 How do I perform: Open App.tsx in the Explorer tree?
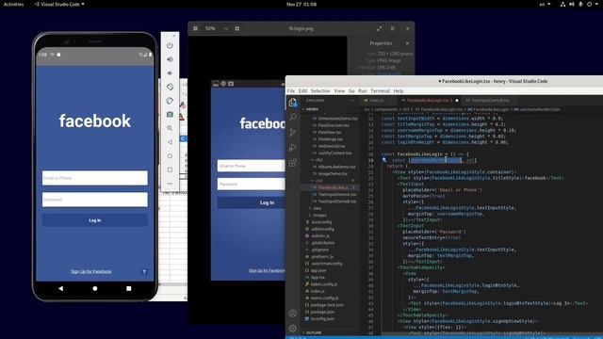point(318,278)
